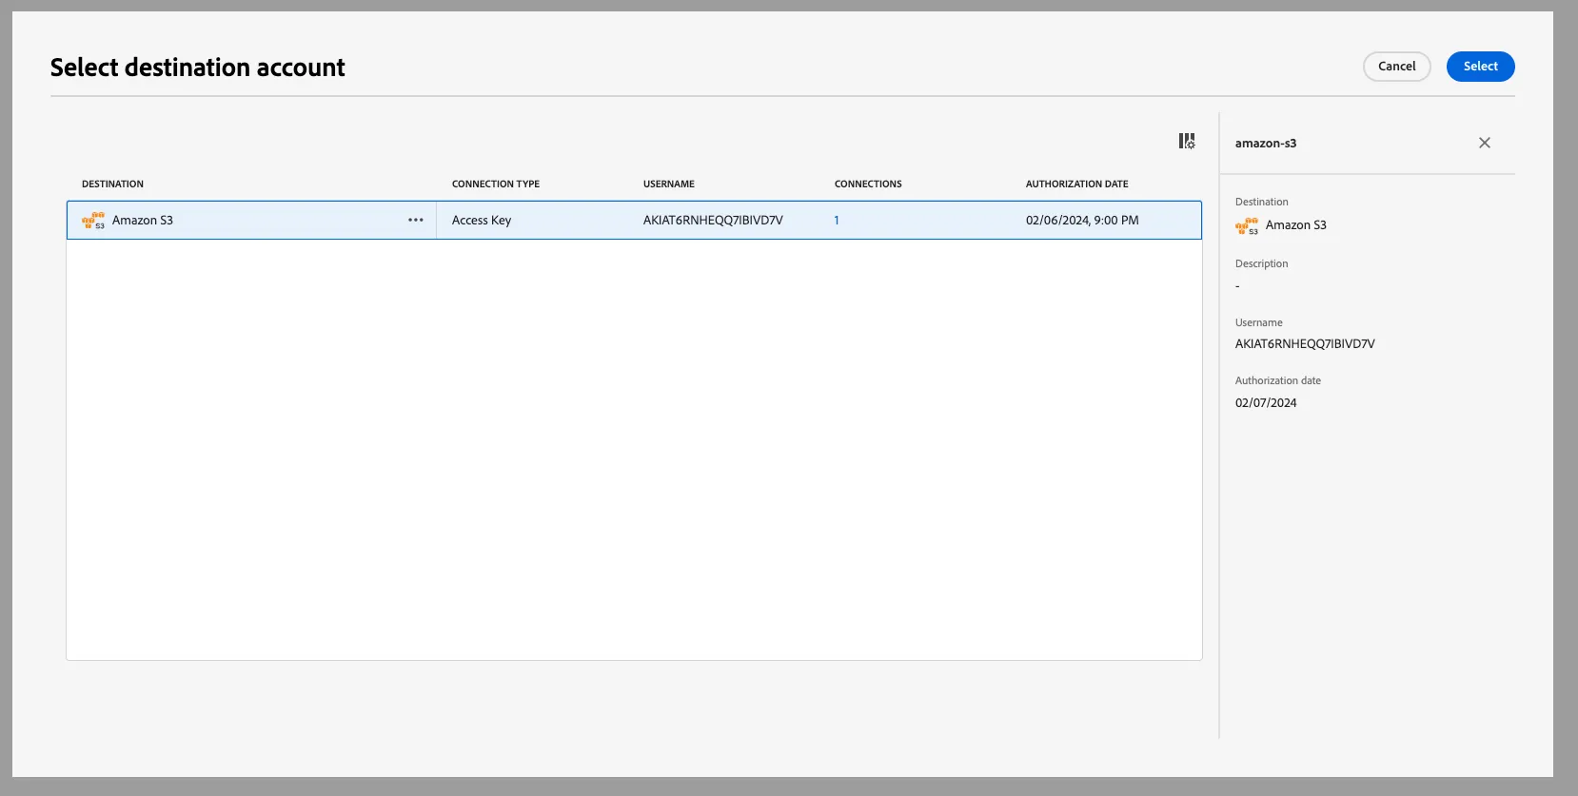Click the Select destination account heading
This screenshot has width=1578, height=796.
click(198, 68)
